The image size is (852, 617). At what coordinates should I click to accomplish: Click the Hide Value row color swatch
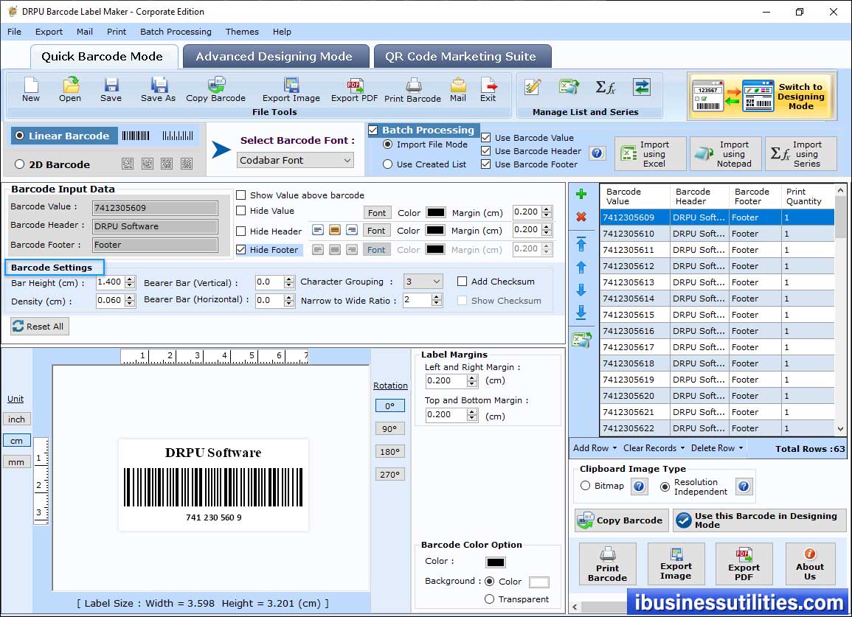[x=436, y=212]
